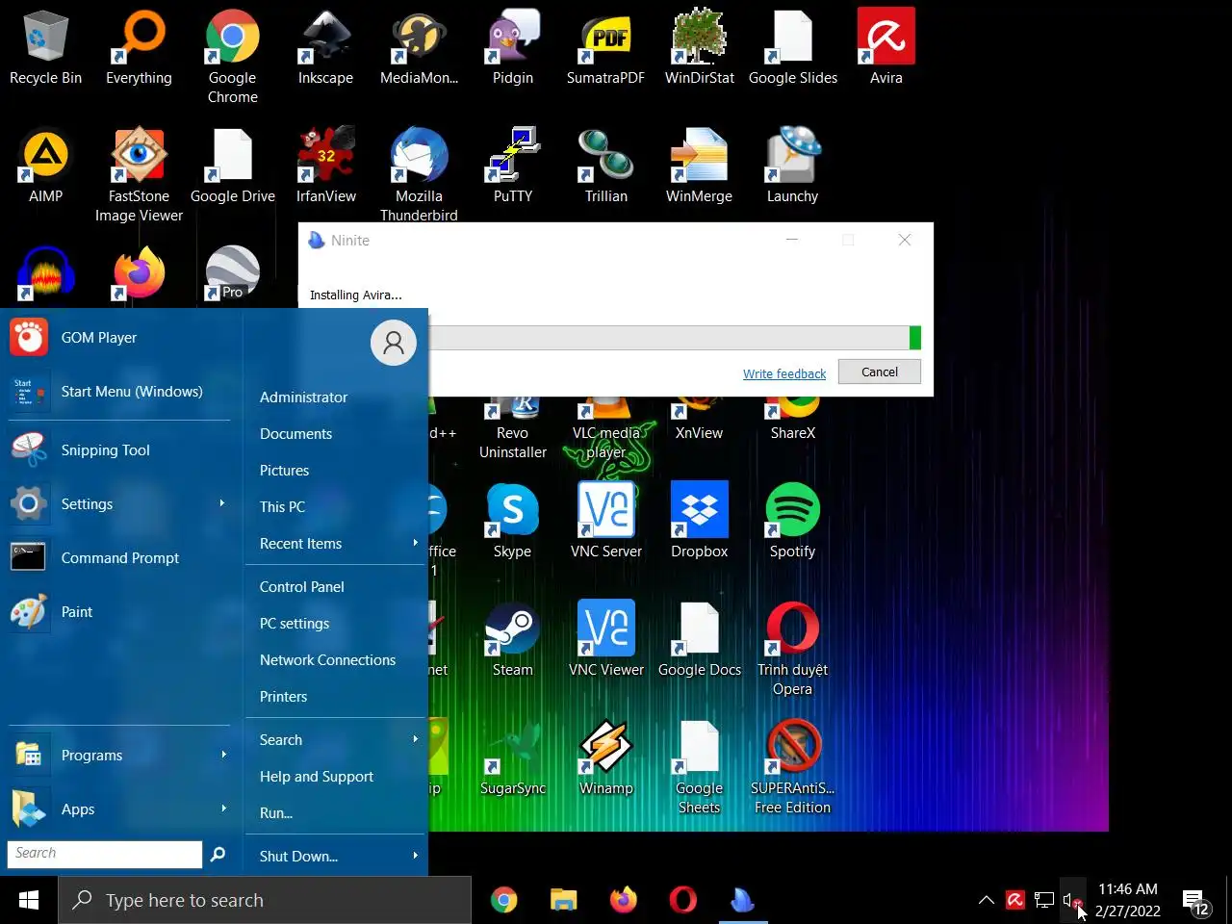This screenshot has width=1232, height=924.
Task: Open Network Connections entry
Action: click(x=336, y=659)
